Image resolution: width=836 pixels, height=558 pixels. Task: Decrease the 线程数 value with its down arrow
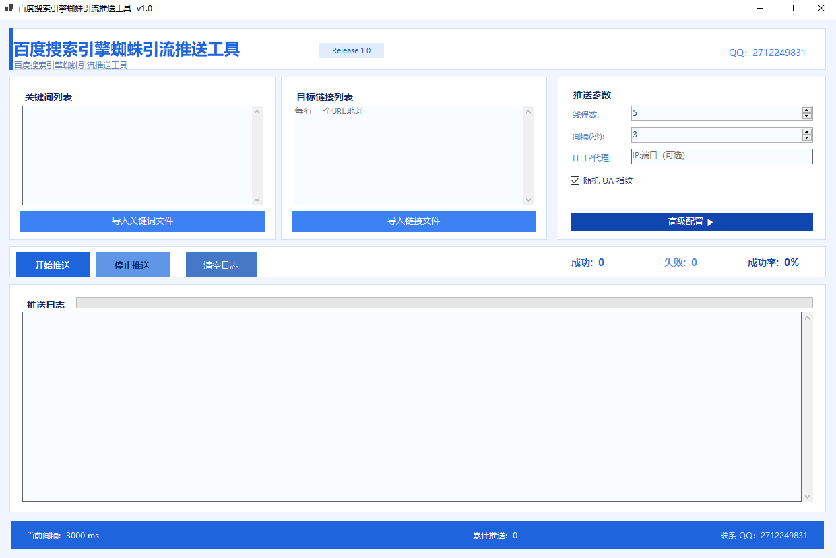pos(807,116)
